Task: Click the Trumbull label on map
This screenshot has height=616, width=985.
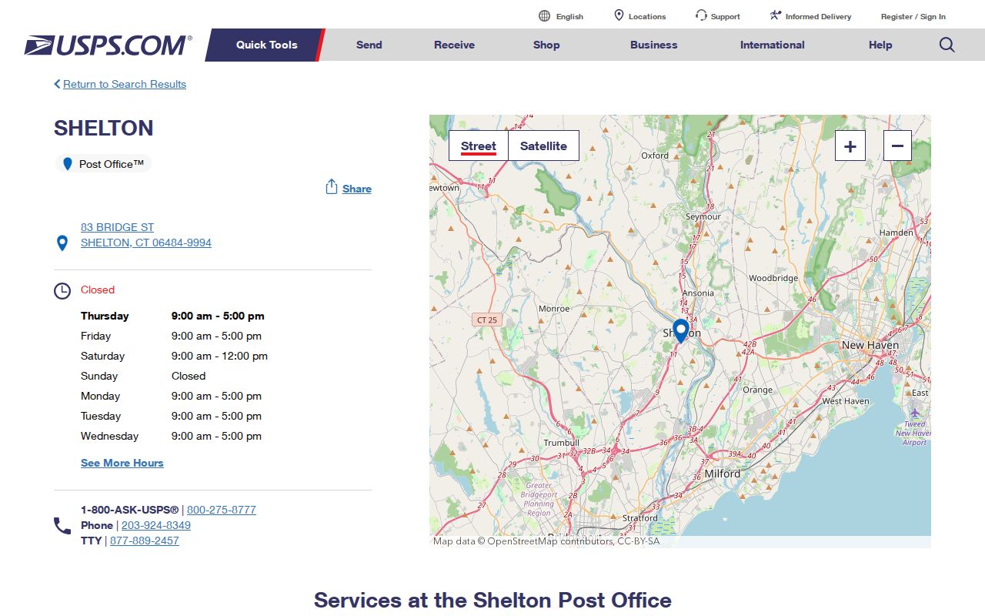Action: pyautogui.click(x=562, y=443)
